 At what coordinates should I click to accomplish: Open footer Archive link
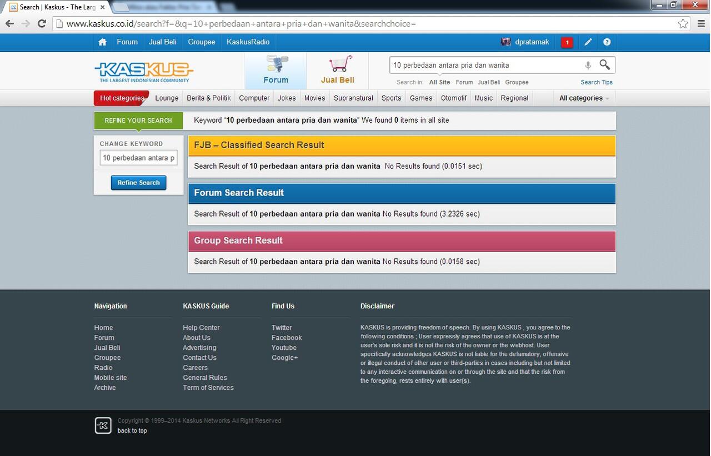click(x=105, y=388)
